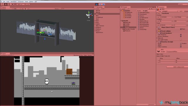Select the Rotate tool in the toolbar
This screenshot has height=106, width=188.
click(x=9, y=4)
